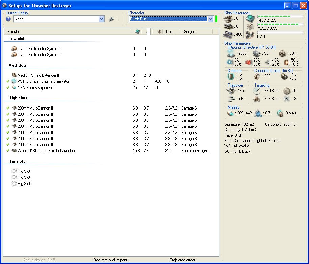Click the thermal resistance icon showing 20% / 35%
The width and height of the screenshot is (309, 264).
(x=248, y=62)
